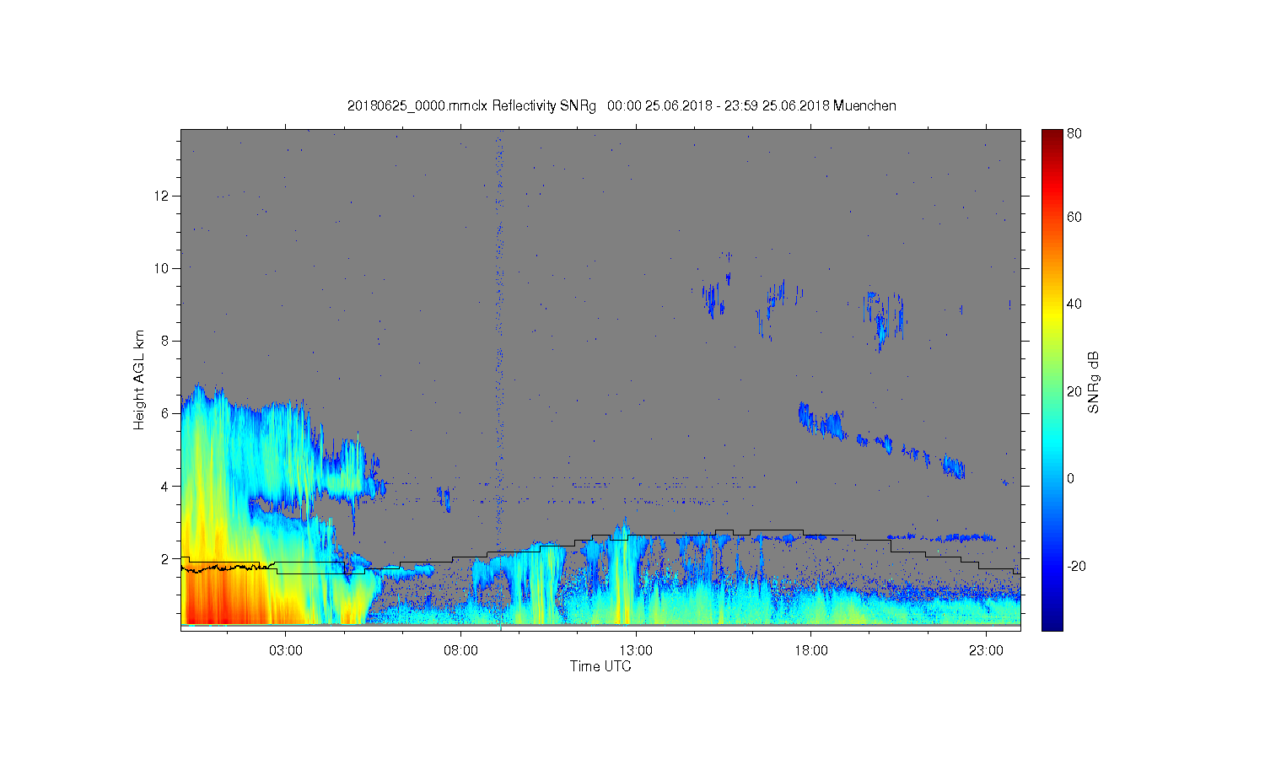The width and height of the screenshot is (1265, 759).
Task: Click the plot title text at top
Action: pos(622,105)
